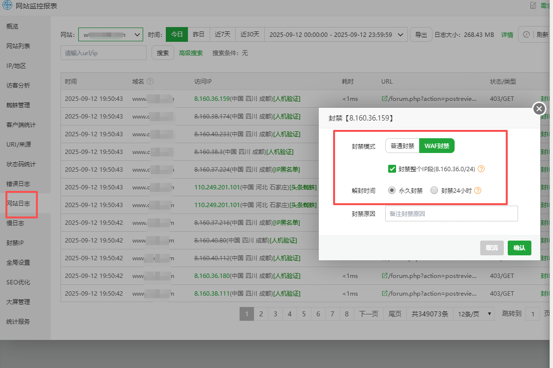Open external link icon in first URL row
Image resolution: width=553 pixels, height=368 pixels.
coord(385,99)
